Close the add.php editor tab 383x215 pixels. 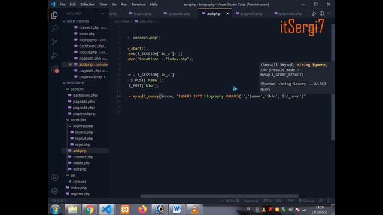[x=227, y=14]
